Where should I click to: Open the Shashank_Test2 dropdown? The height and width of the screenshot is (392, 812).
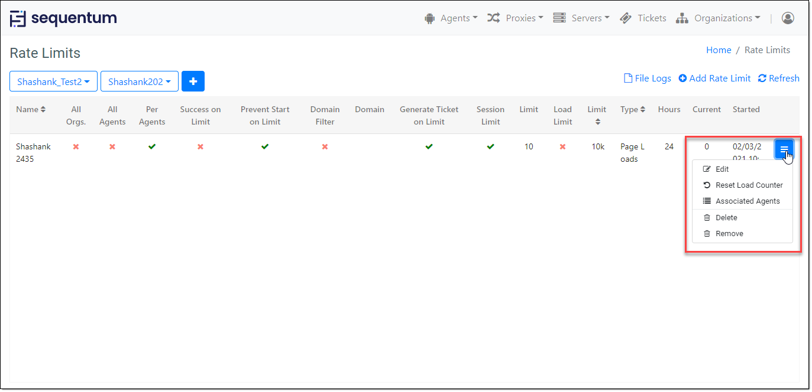53,81
